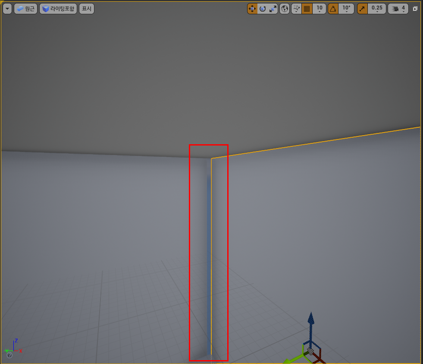Open surface snapping options
Image resolution: width=423 pixels, height=364 pixels.
coord(297,9)
